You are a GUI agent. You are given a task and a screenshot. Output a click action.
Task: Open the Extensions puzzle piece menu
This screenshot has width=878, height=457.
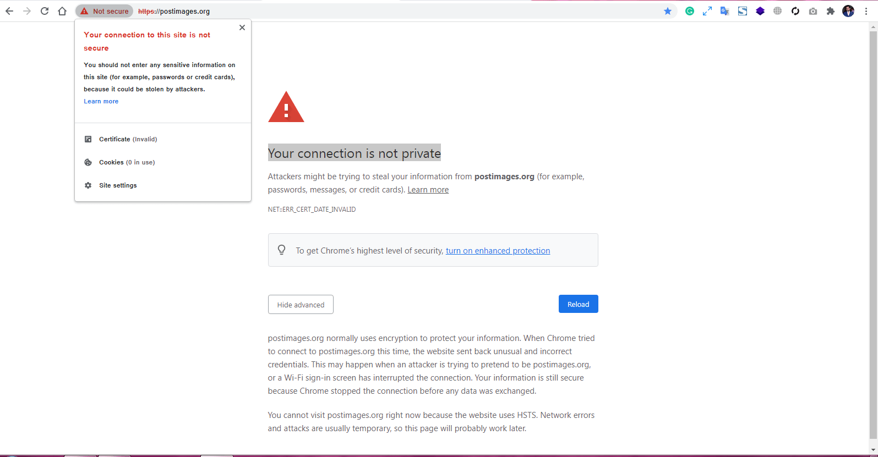[831, 11]
